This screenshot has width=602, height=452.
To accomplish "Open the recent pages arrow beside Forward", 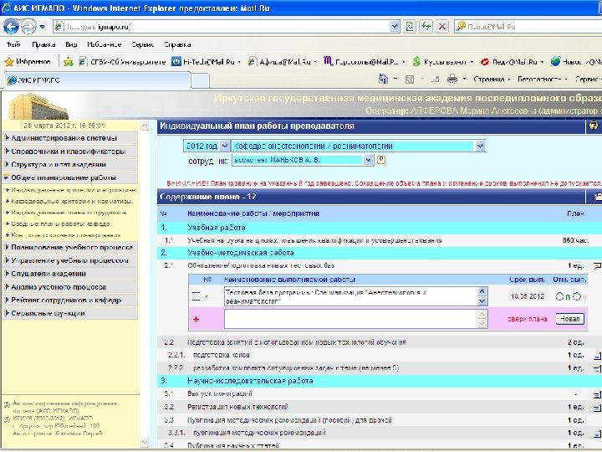I will pyautogui.click(x=43, y=27).
